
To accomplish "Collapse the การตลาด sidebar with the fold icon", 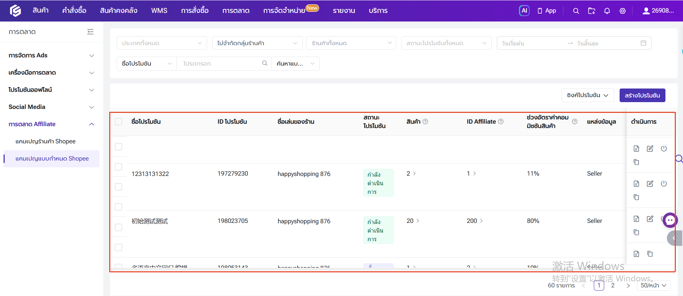I will pyautogui.click(x=90, y=32).
